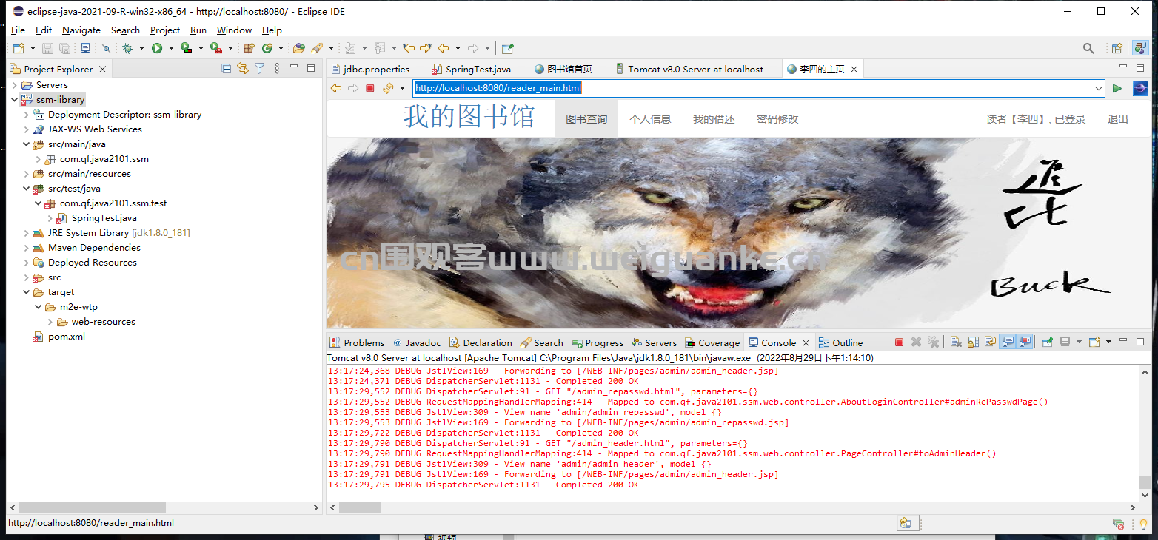Click the Open Perspective icon
Viewport: 1158px width, 540px height.
click(1117, 48)
